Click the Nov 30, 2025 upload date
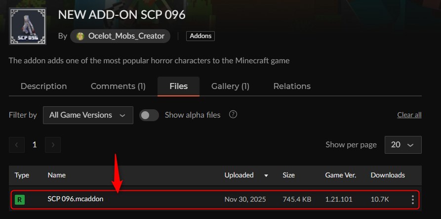This screenshot has height=219, width=441. [x=245, y=200]
